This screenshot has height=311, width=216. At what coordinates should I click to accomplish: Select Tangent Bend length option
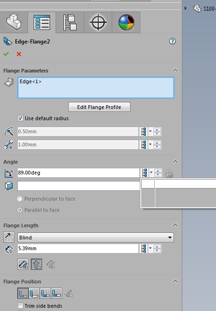click(50, 264)
